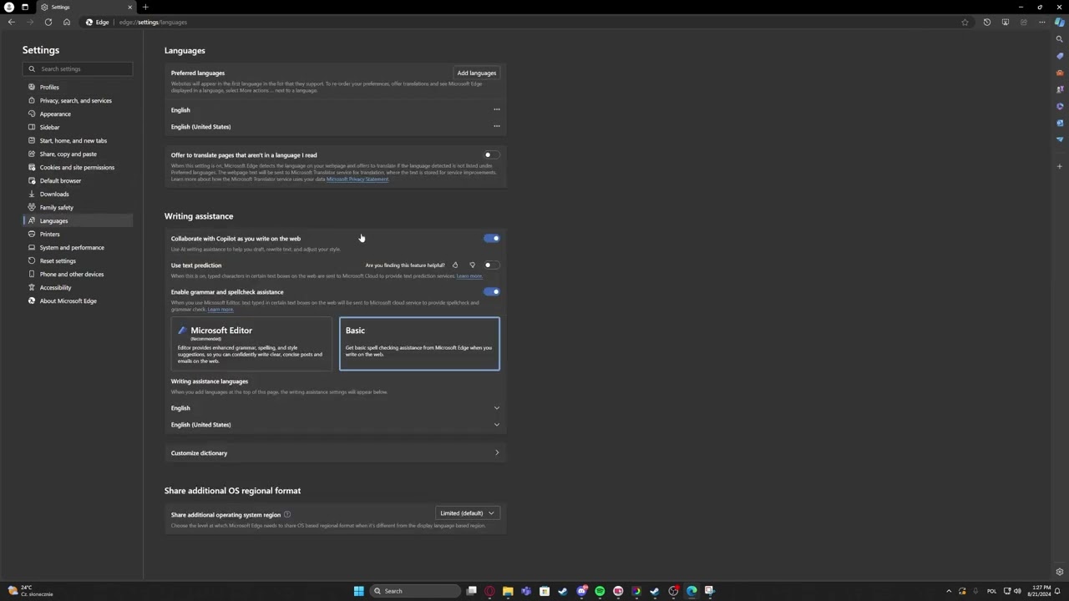
Task: Open Profiles settings section
Action: (78, 87)
